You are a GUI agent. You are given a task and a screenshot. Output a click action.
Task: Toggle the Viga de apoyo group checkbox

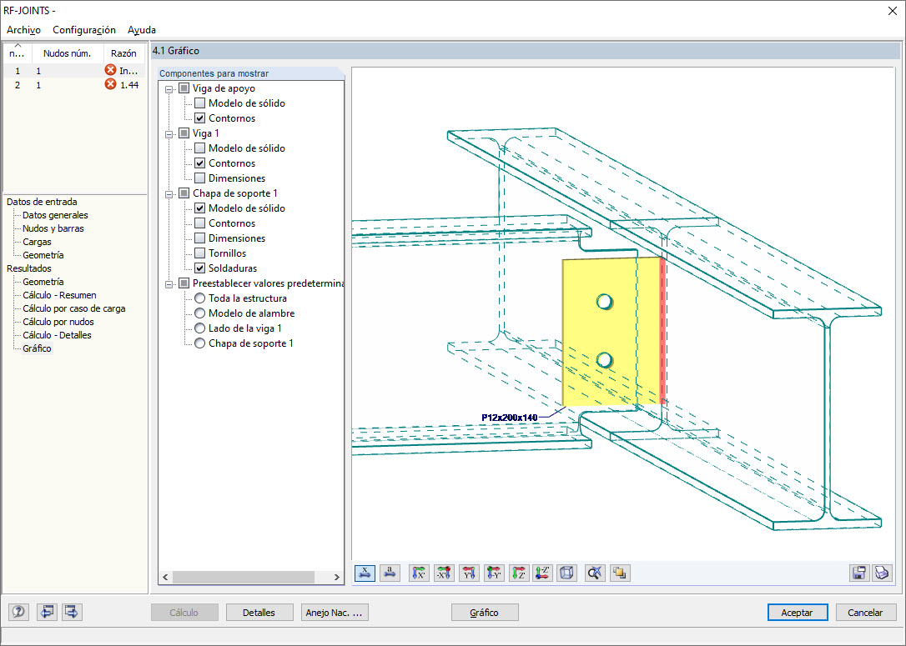coord(184,88)
